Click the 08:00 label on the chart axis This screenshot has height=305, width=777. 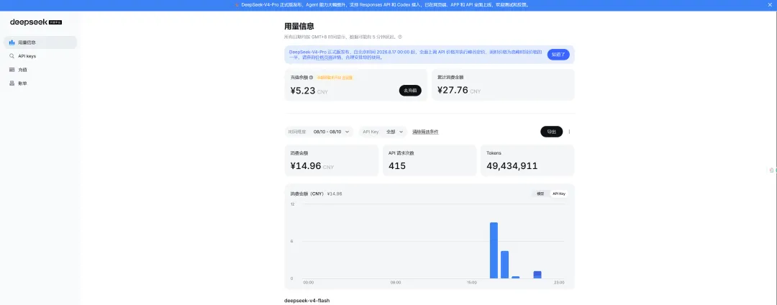[x=396, y=283]
